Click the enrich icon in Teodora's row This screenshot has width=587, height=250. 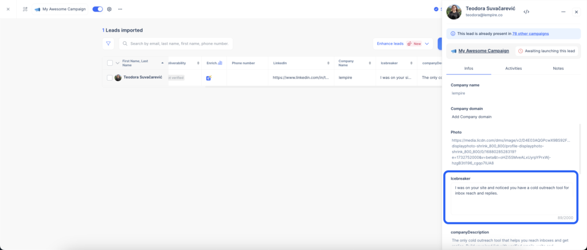coord(209,77)
